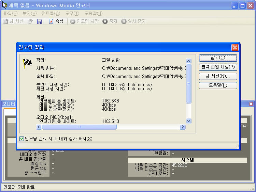Start encoding (인코딩 시작) from the toolbar
Image resolution: width=256 pixels, height=192 pixels.
click(84, 21)
